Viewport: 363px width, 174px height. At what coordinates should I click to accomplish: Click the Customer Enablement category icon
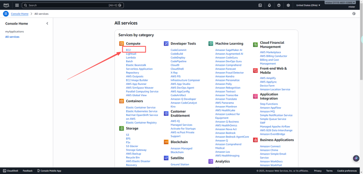[166, 114]
